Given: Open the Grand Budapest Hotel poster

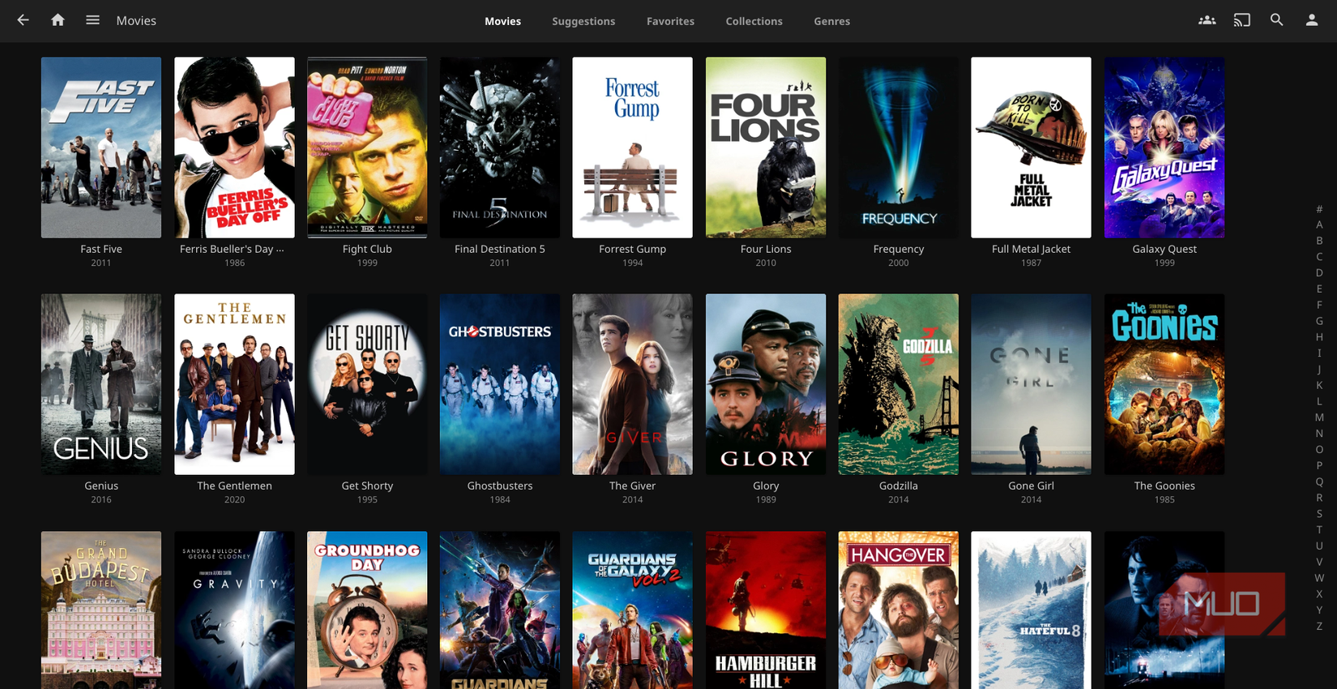Looking at the screenshot, I should click(x=101, y=610).
